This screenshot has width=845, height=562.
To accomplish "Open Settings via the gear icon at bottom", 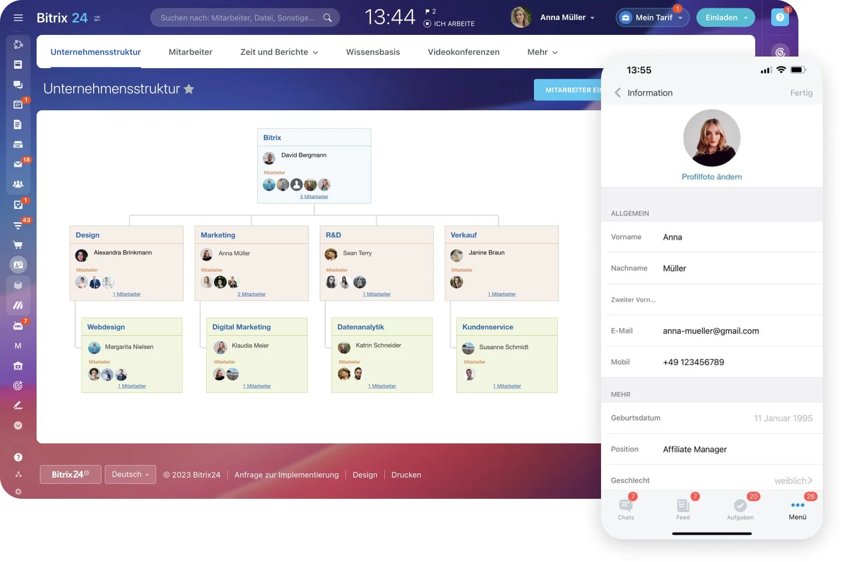I will tap(18, 492).
